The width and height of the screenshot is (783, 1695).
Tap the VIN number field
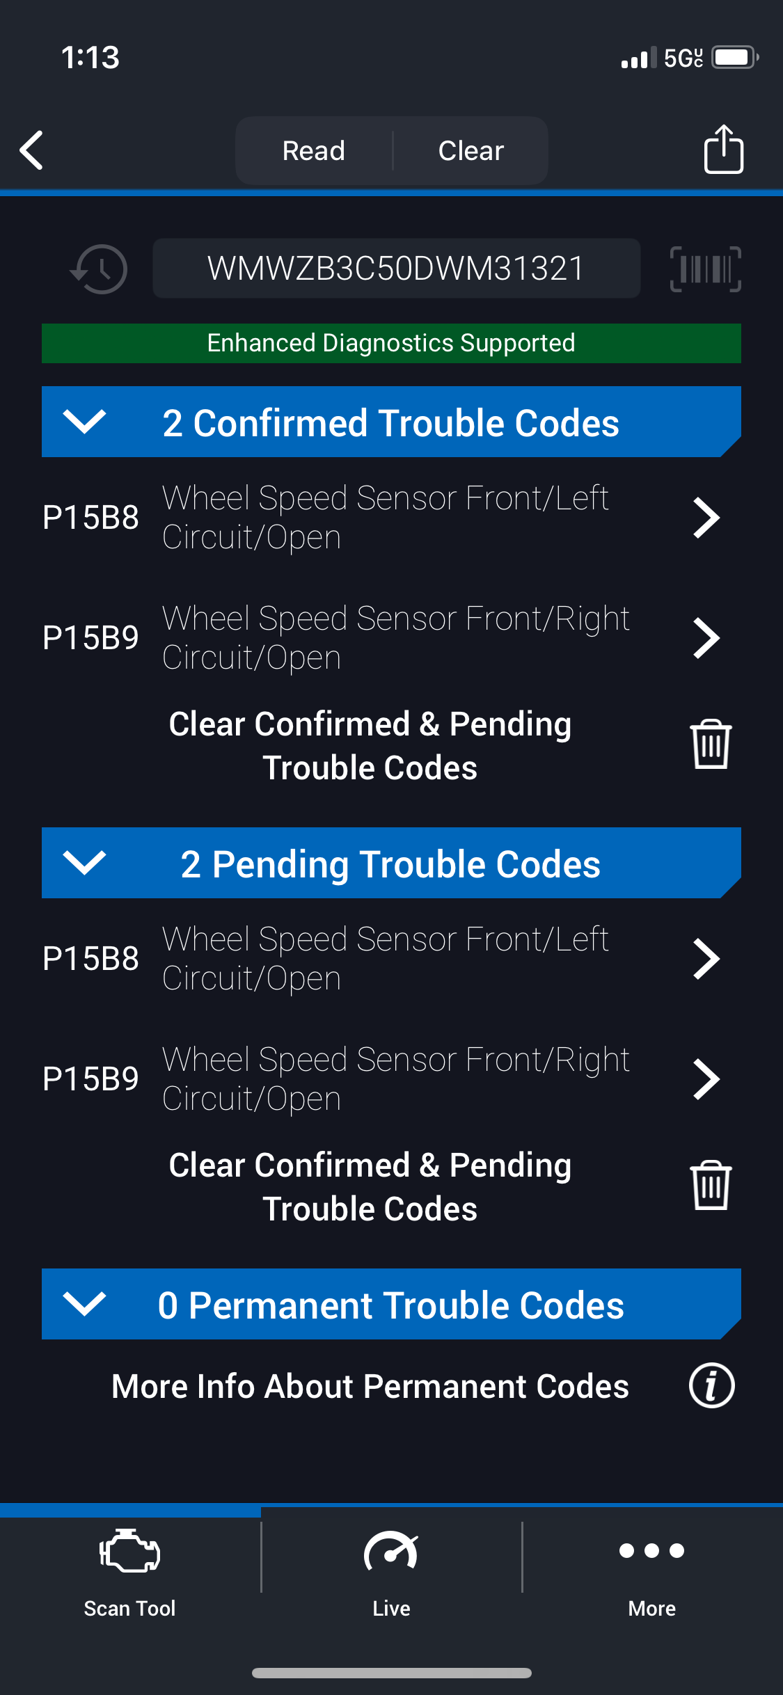pos(396,269)
